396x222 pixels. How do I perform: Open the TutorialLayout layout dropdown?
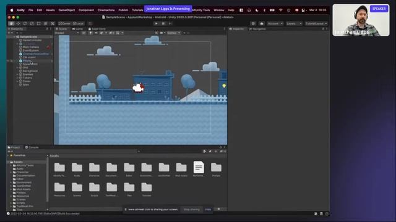[x=316, y=23]
